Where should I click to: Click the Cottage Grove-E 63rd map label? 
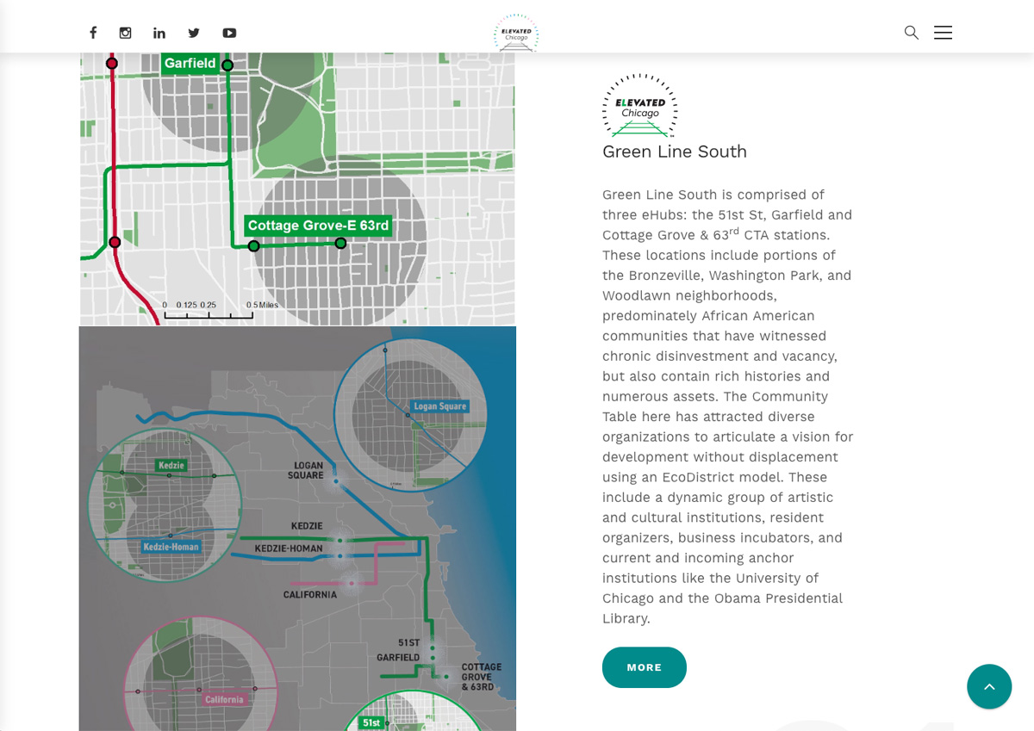(x=318, y=226)
